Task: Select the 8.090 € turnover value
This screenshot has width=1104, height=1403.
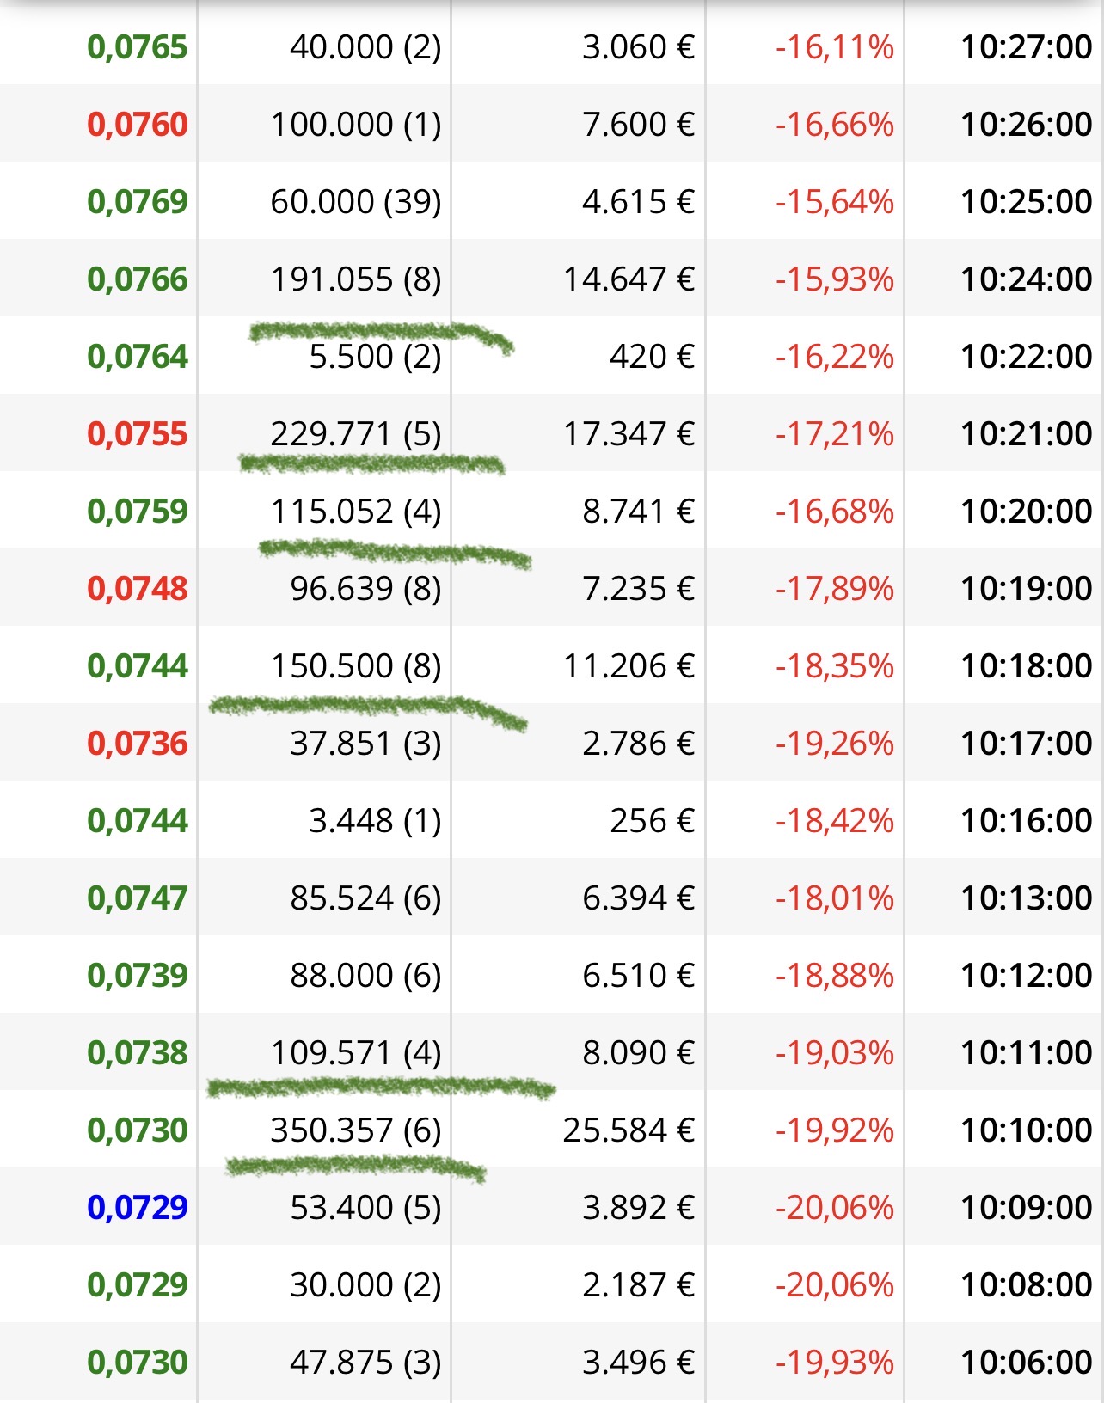Action: (638, 1053)
